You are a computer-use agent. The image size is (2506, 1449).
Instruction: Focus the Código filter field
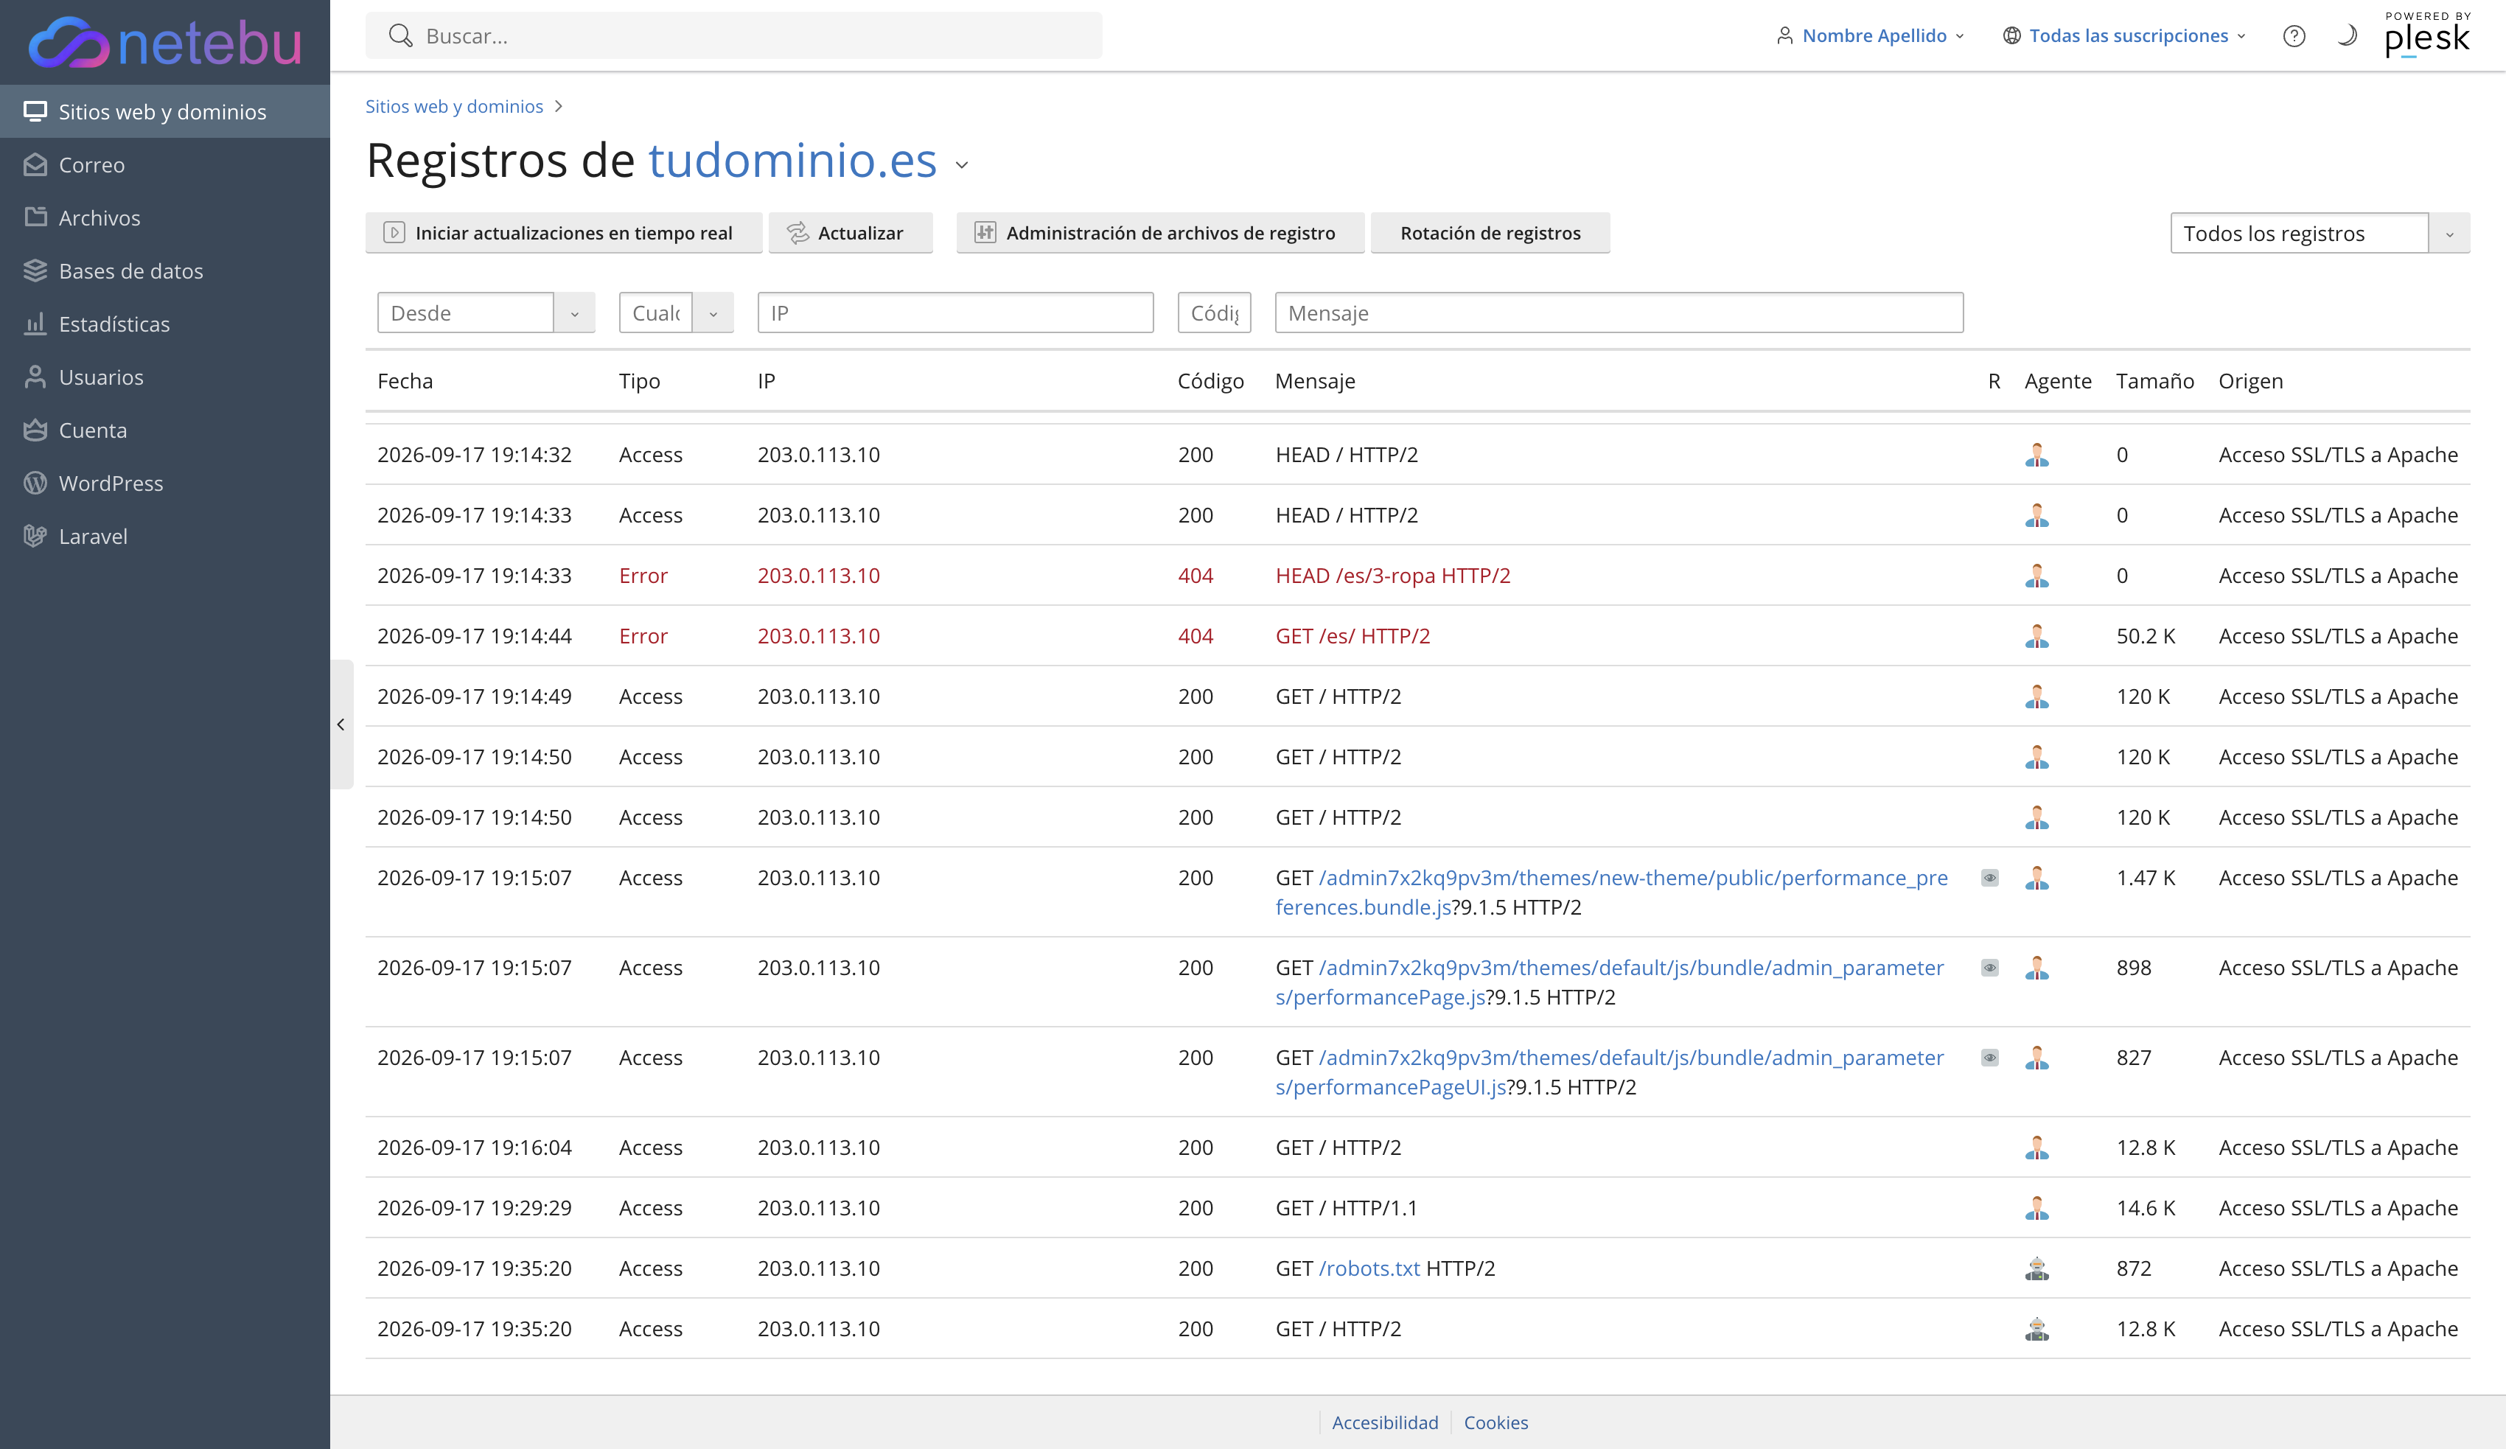[1214, 313]
